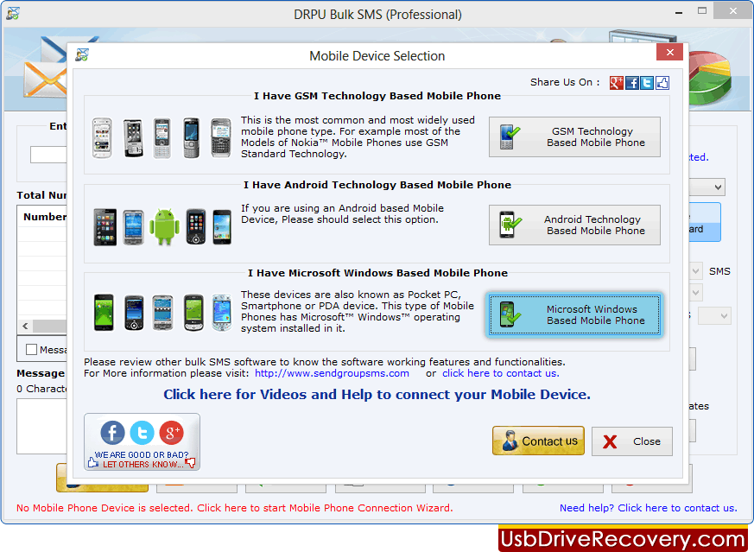Screen dimensions: 754x552
Task: Open the Facebook circle icon at bottom
Action: [112, 433]
